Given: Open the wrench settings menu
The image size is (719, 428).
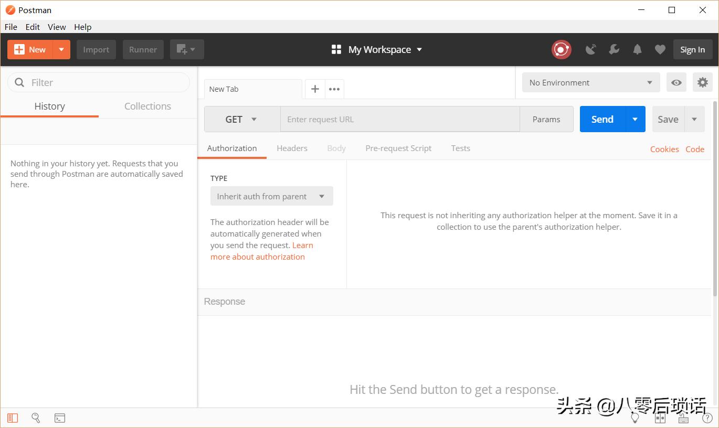Looking at the screenshot, I should click(614, 49).
